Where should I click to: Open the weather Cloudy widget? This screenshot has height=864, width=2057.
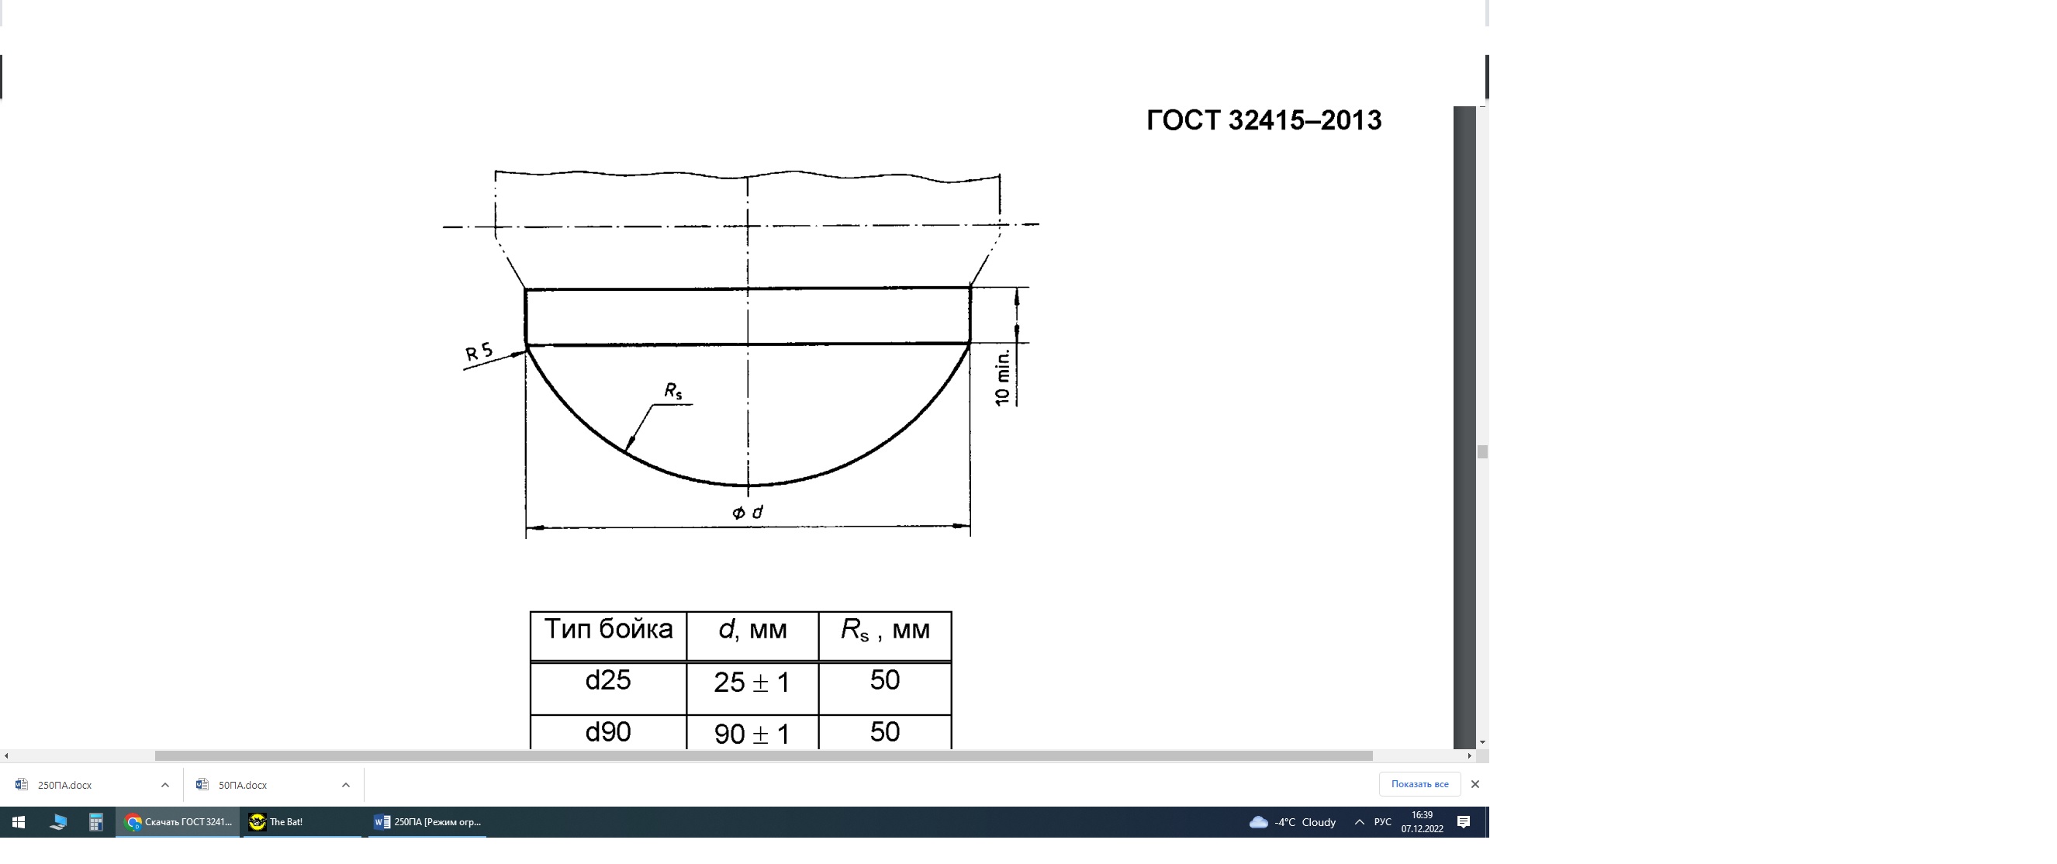click(1293, 821)
